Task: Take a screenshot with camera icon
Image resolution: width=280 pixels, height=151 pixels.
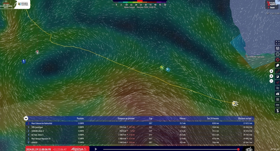Action: [x=277, y=94]
